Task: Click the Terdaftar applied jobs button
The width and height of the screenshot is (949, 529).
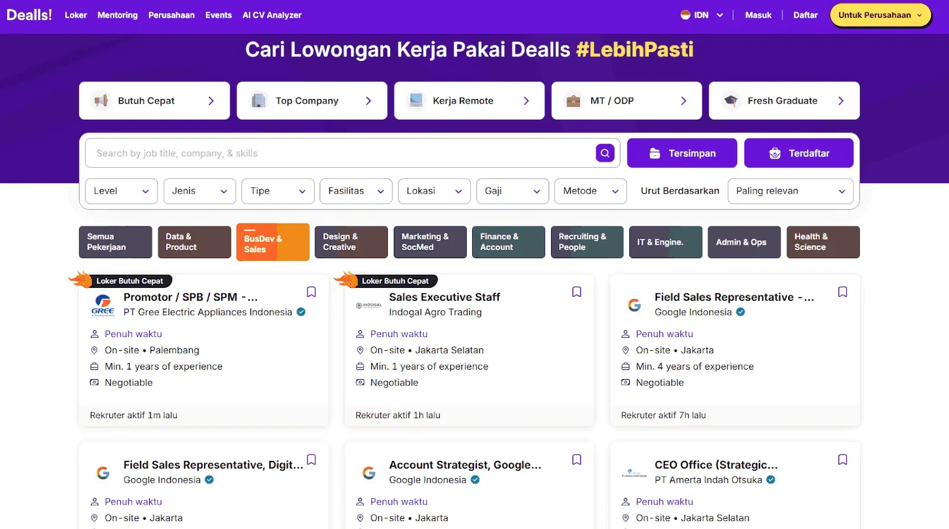Action: [799, 153]
